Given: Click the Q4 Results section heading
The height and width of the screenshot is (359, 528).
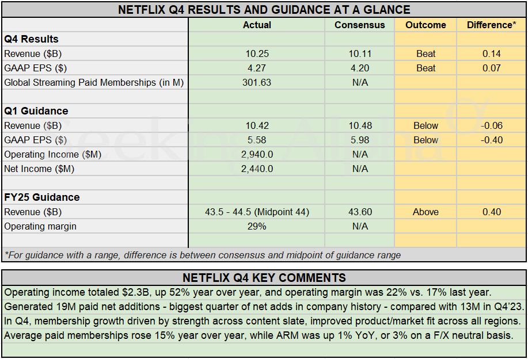Looking at the screenshot, I should coord(32,39).
